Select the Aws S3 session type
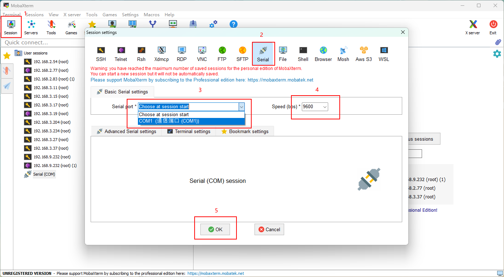The height and width of the screenshot is (277, 504). click(364, 54)
